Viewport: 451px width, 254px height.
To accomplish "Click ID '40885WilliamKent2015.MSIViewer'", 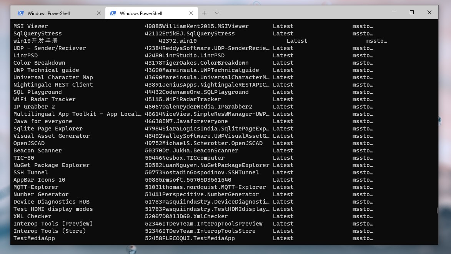I will tap(197, 26).
